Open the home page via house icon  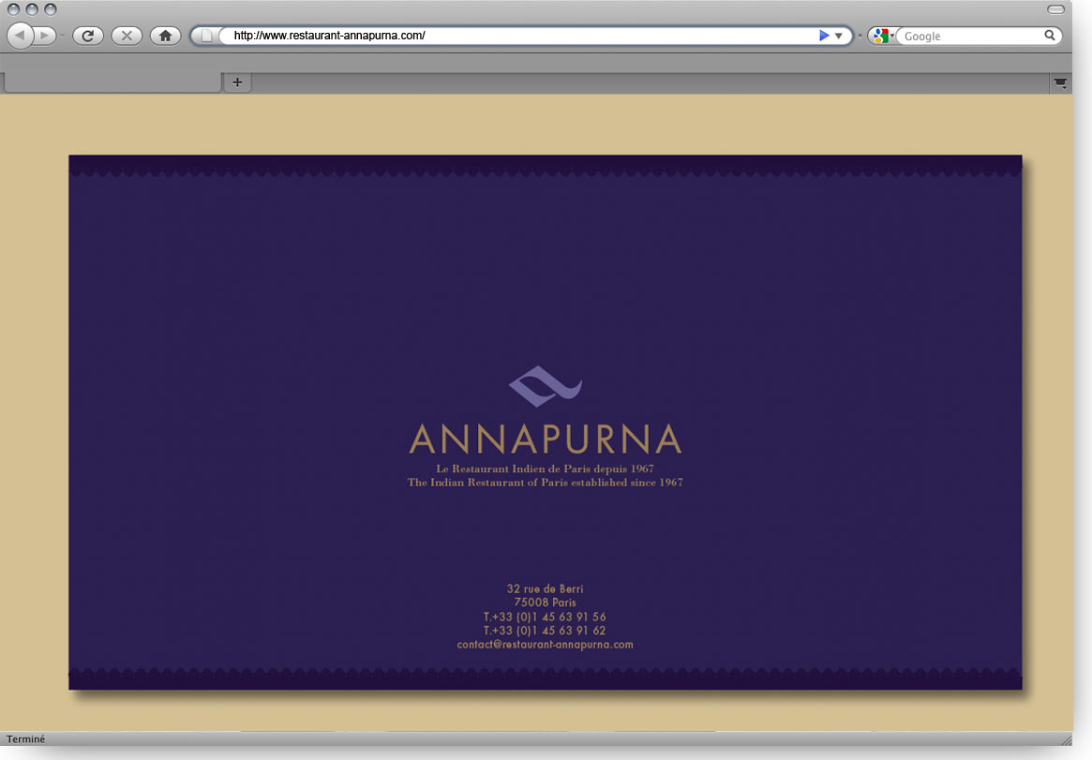(166, 36)
